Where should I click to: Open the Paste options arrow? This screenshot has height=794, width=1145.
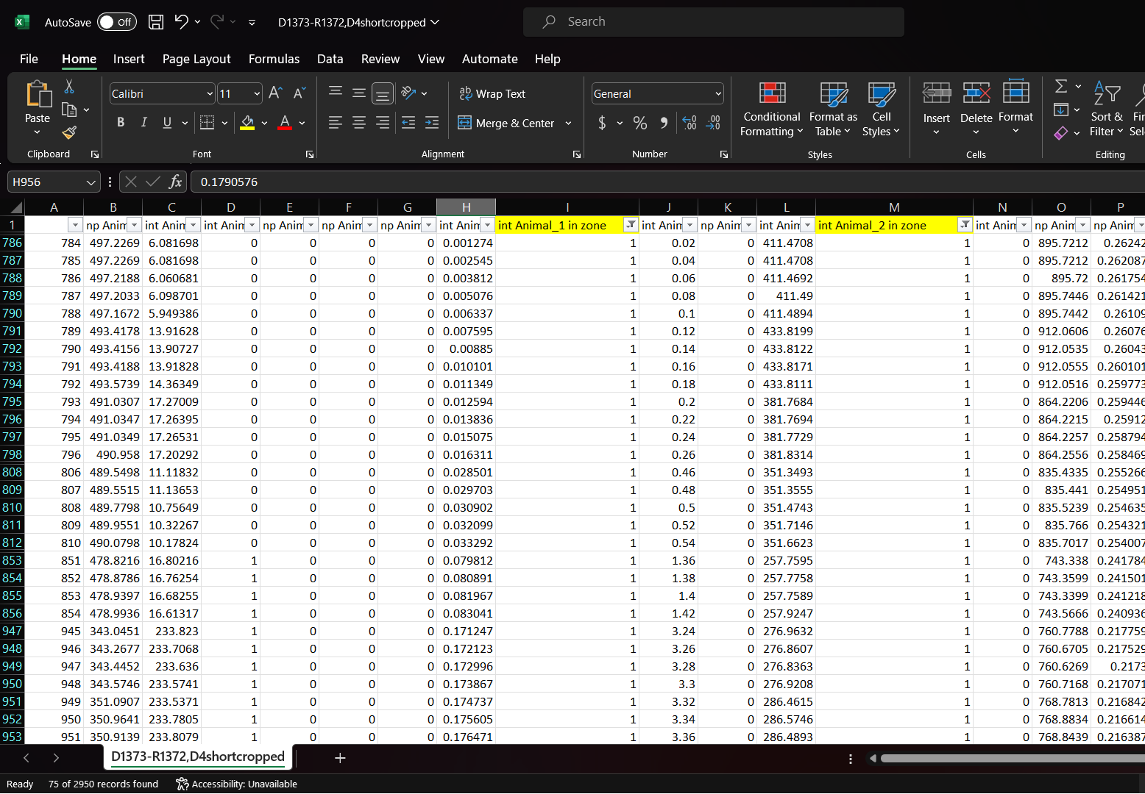pos(38,132)
